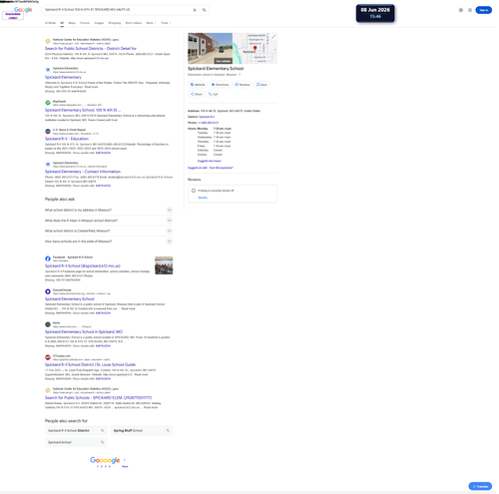Open 'Spickard Elementary - Contact Information' link
Image resolution: width=499 pixels, height=494 pixels.
click(x=83, y=172)
